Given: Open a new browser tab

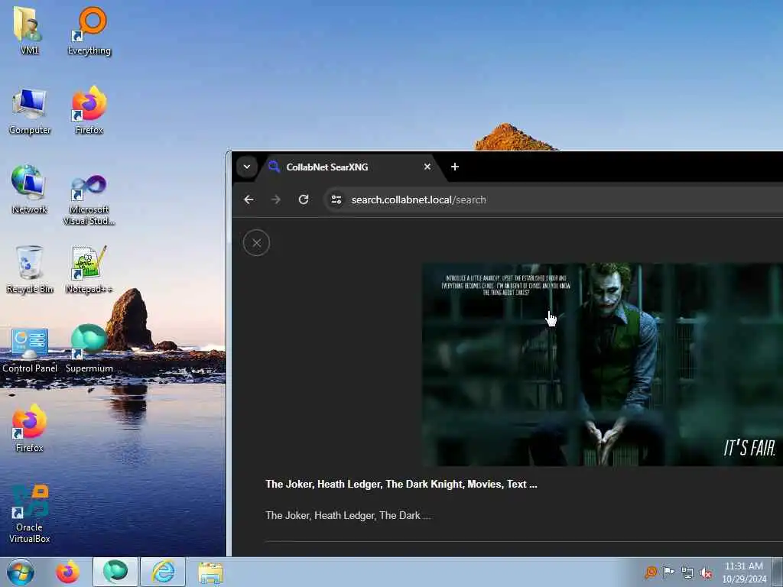Looking at the screenshot, I should pos(454,167).
